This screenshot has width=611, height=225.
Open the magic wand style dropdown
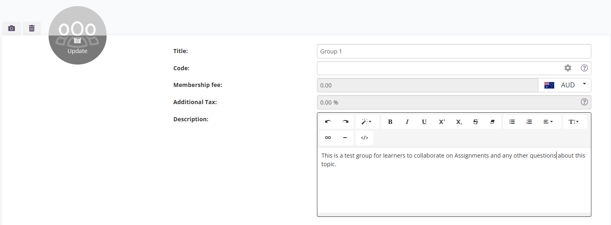pos(367,122)
